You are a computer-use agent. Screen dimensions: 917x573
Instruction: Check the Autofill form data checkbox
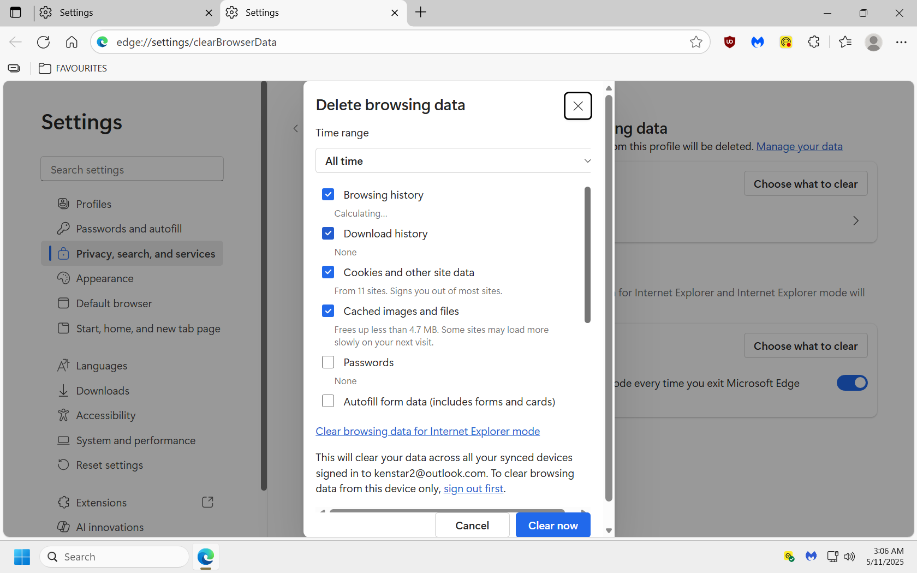tap(328, 402)
